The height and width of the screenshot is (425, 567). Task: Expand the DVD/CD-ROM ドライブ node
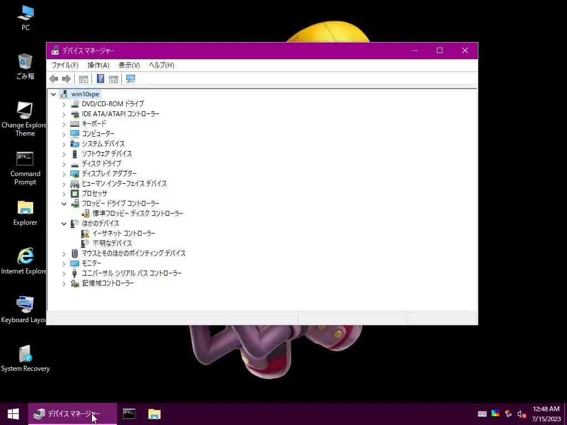[64, 105]
